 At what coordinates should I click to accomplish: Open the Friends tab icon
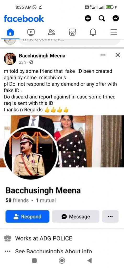coord(52,32)
